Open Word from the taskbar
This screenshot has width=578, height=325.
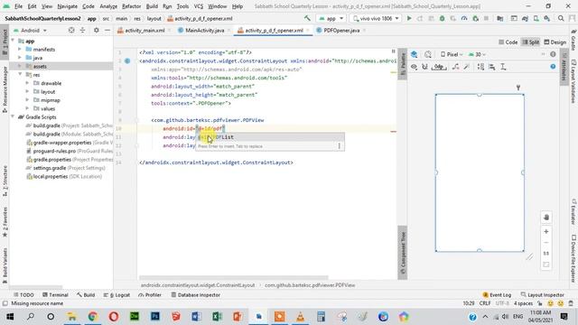tap(196, 317)
